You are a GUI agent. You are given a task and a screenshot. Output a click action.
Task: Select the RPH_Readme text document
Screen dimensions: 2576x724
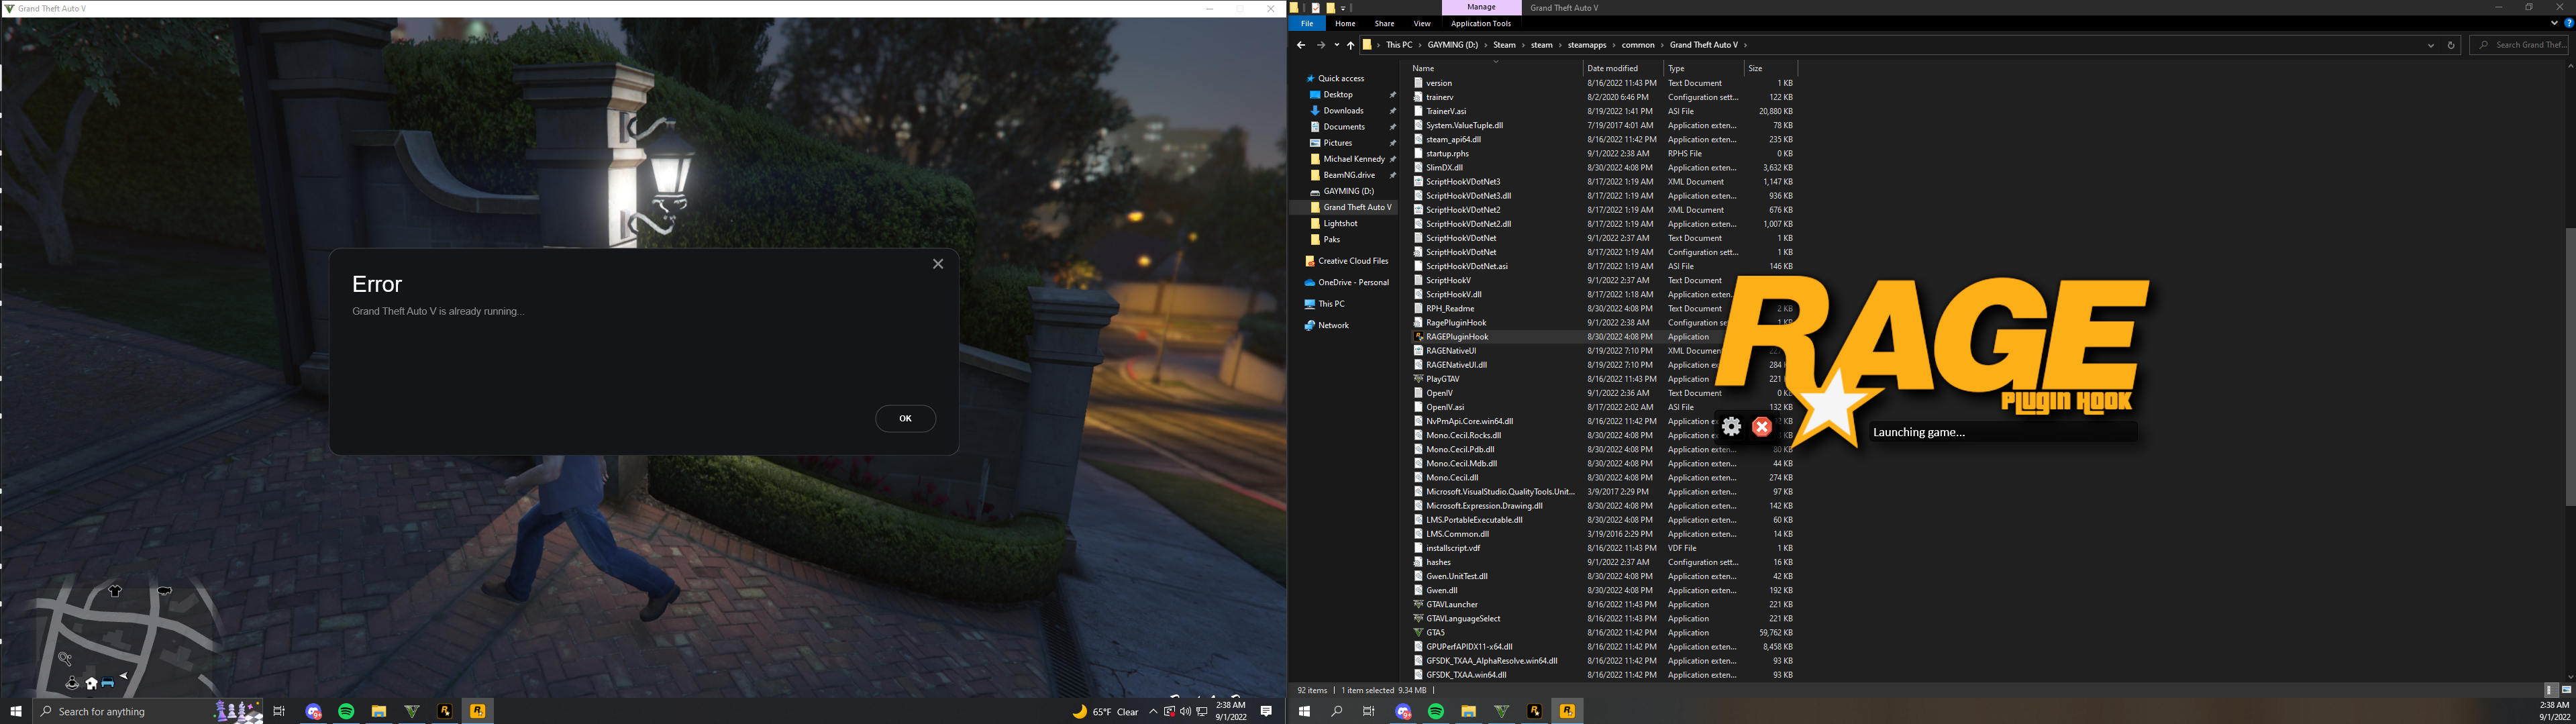pyautogui.click(x=1450, y=308)
